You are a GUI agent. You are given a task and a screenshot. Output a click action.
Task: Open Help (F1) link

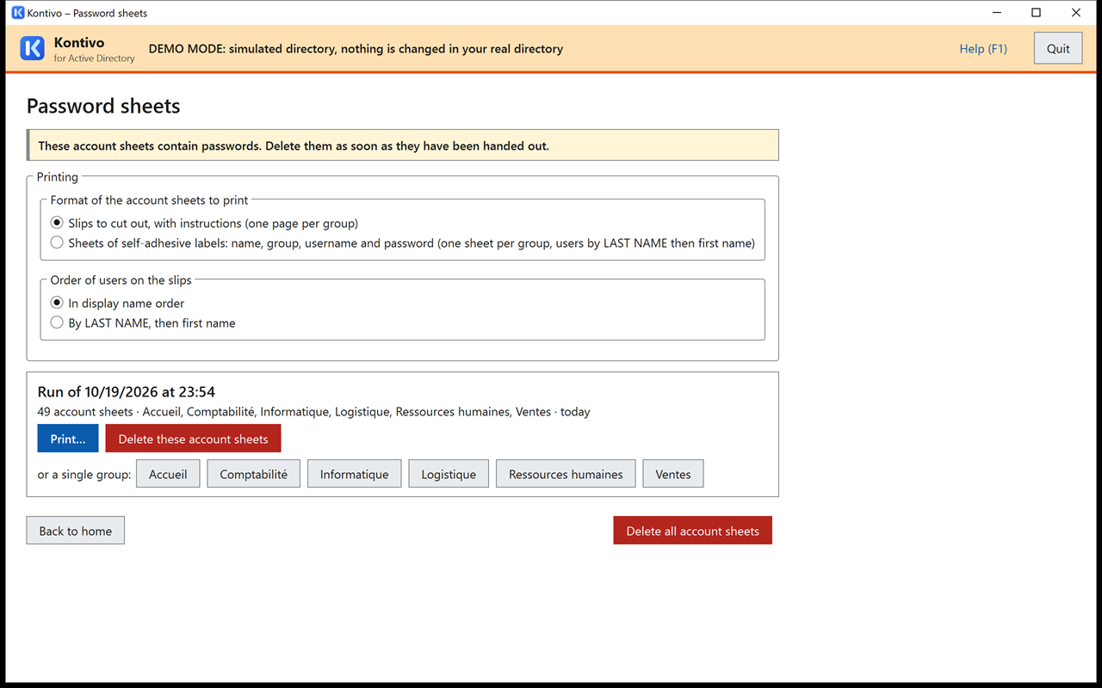coord(983,48)
